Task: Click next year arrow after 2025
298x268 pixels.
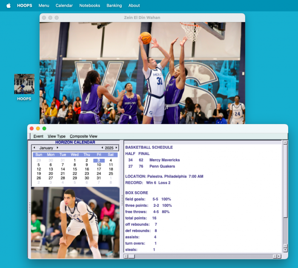Action: click(x=116, y=148)
